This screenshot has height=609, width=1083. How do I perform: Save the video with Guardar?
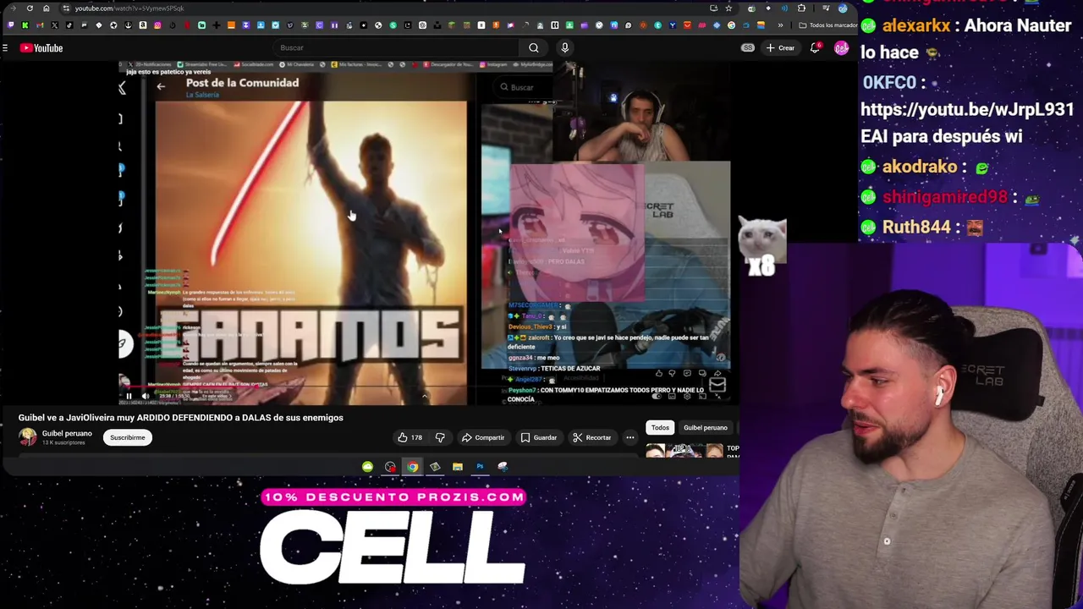pos(539,437)
